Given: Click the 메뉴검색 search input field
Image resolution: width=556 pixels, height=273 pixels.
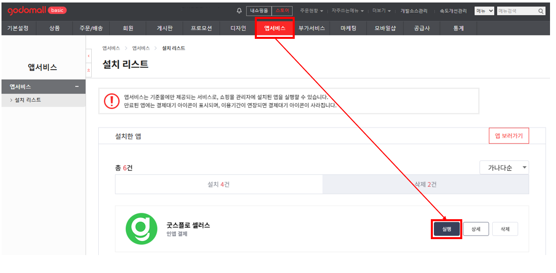Looking at the screenshot, I should [x=516, y=11].
